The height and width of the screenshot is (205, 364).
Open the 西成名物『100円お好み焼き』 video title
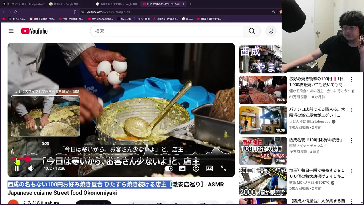pos(316,140)
